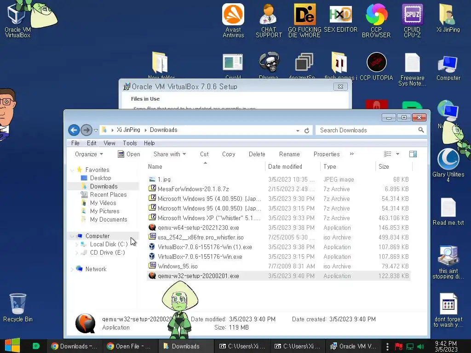Click the search magnifier icon
The image size is (471, 353).
click(x=421, y=130)
